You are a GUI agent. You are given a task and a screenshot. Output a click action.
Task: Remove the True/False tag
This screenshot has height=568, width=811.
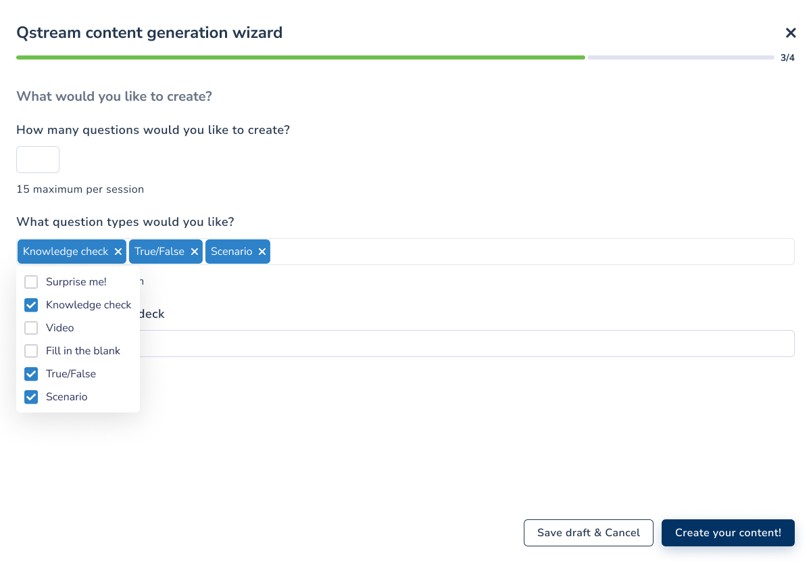195,252
